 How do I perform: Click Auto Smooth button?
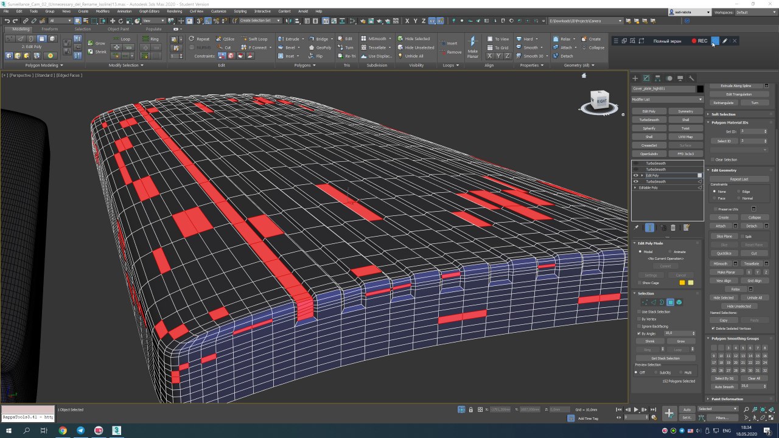tap(724, 386)
